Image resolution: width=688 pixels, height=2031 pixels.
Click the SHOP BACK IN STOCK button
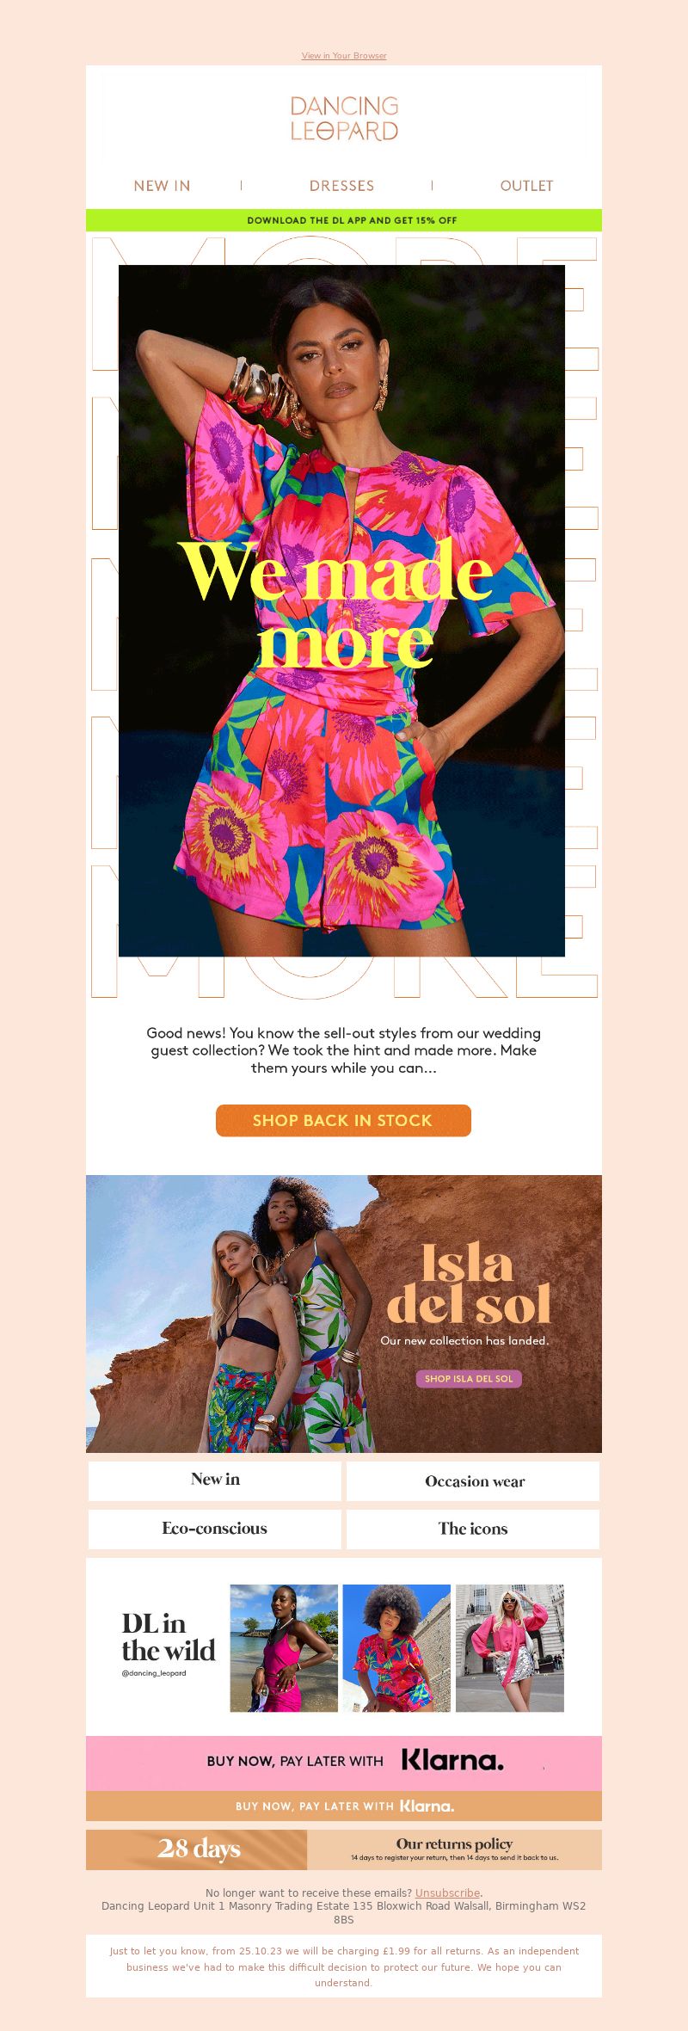click(x=343, y=1120)
